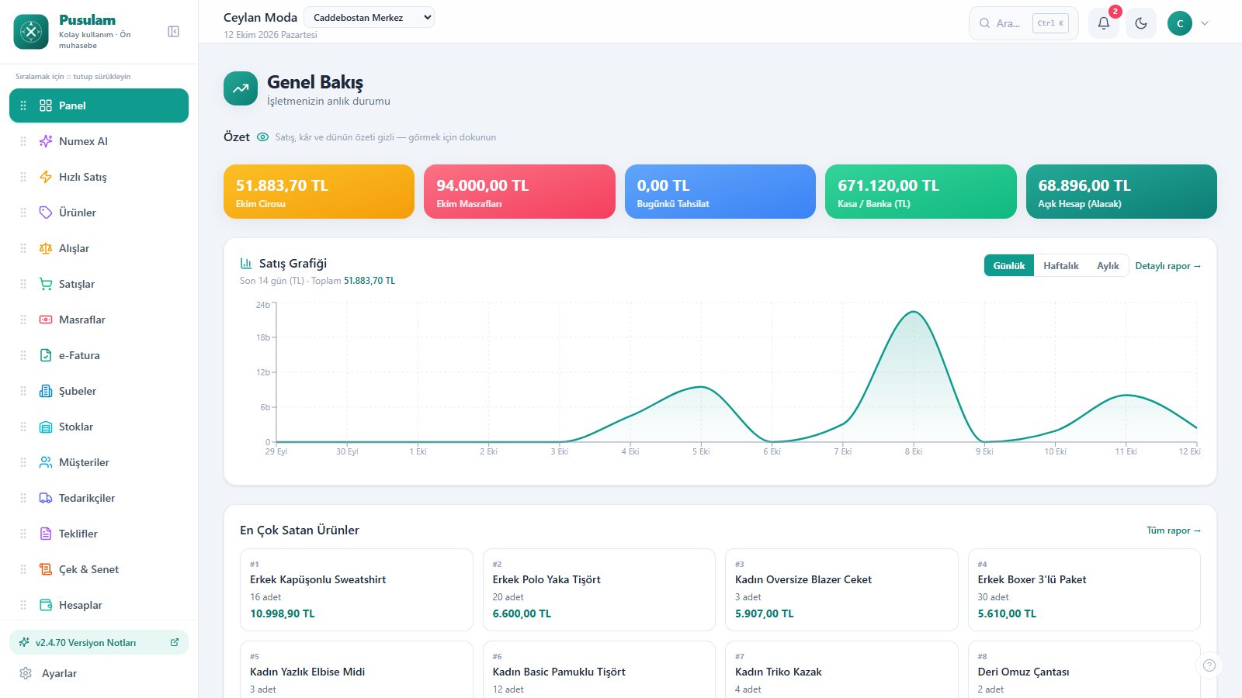Collapse the sidebar with the panel icon

tap(174, 32)
